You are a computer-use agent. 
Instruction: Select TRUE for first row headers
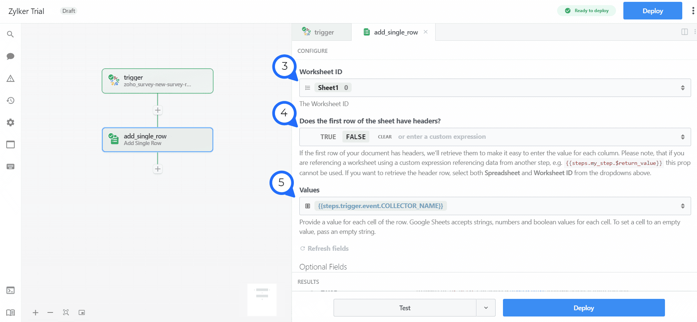pos(328,137)
